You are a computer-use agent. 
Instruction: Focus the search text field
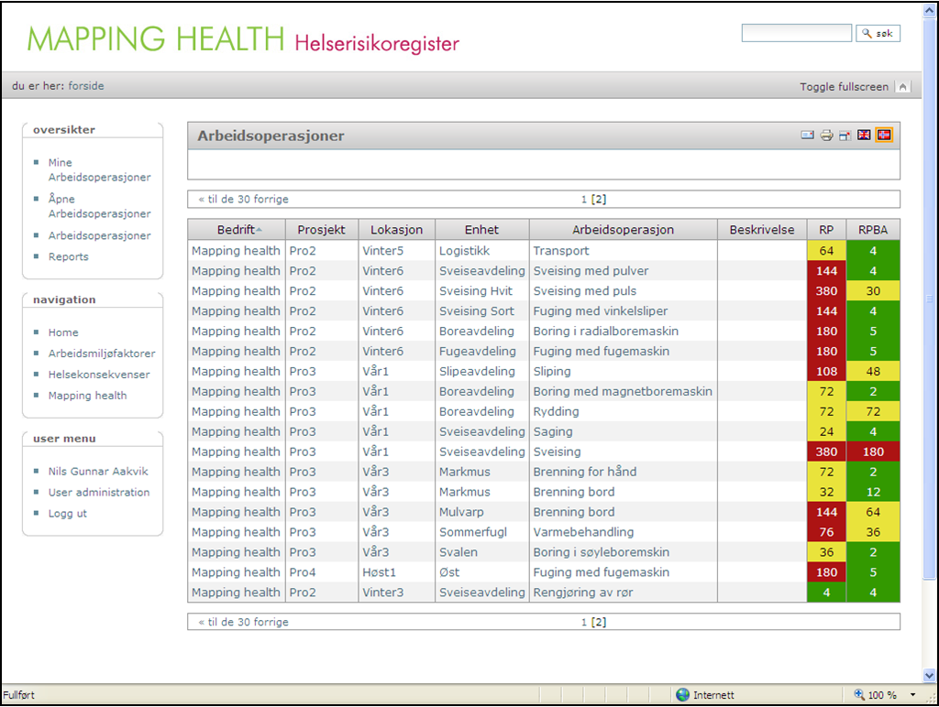(797, 33)
